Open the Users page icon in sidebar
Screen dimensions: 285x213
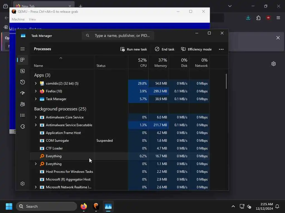click(x=23, y=104)
